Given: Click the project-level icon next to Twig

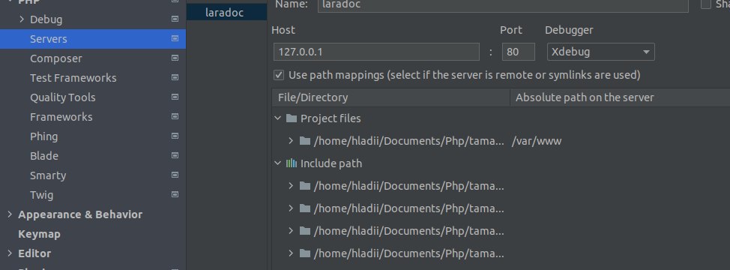Looking at the screenshot, I should coord(175,194).
